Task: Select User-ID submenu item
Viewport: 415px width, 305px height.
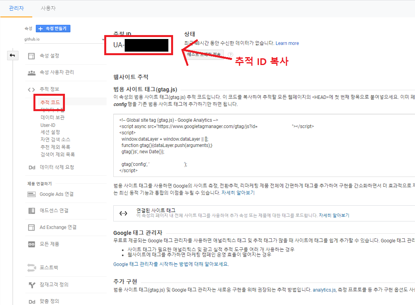Action: [48, 125]
